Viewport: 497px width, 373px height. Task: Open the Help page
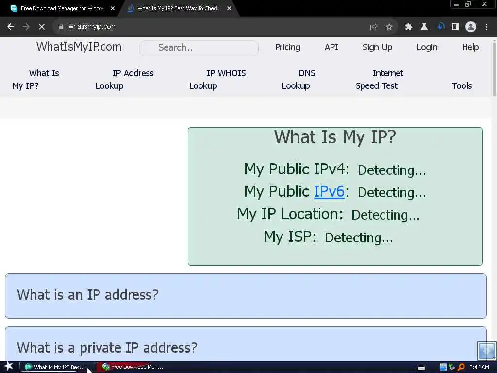click(470, 47)
